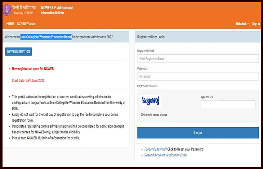This screenshot has width=263, height=169.
Task: Click the University of Delhi logo
Action: click(6, 10)
